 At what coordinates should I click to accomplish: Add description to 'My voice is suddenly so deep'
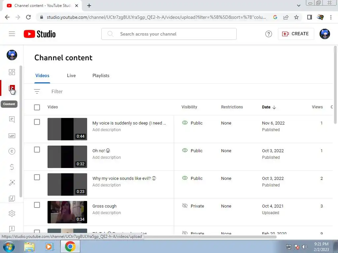[x=107, y=130]
